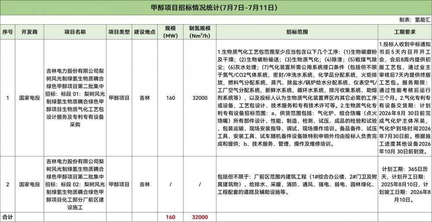Click the red 32000 total value
432x222 pixels.
tap(200, 217)
